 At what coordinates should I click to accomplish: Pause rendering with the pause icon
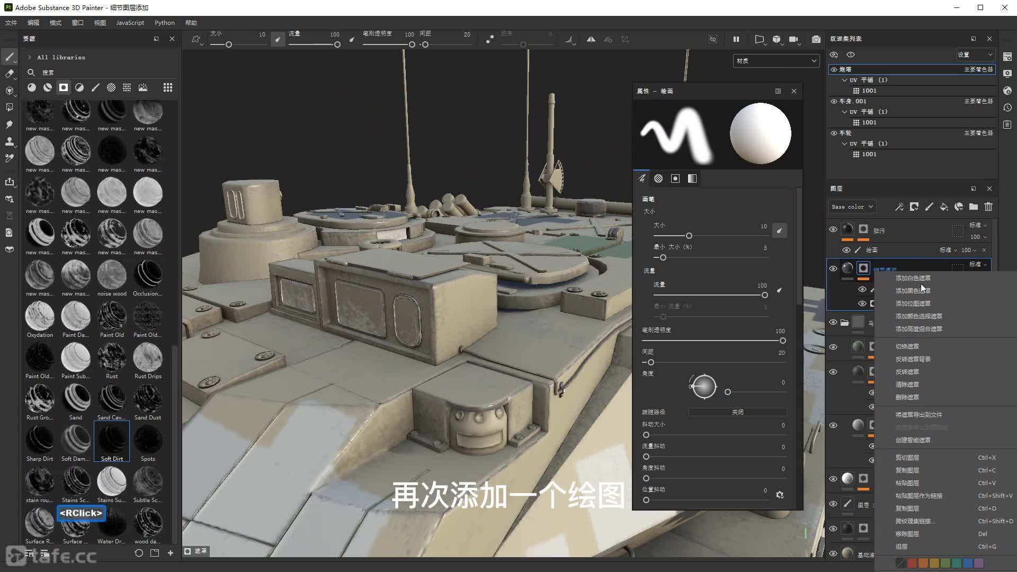coord(736,39)
